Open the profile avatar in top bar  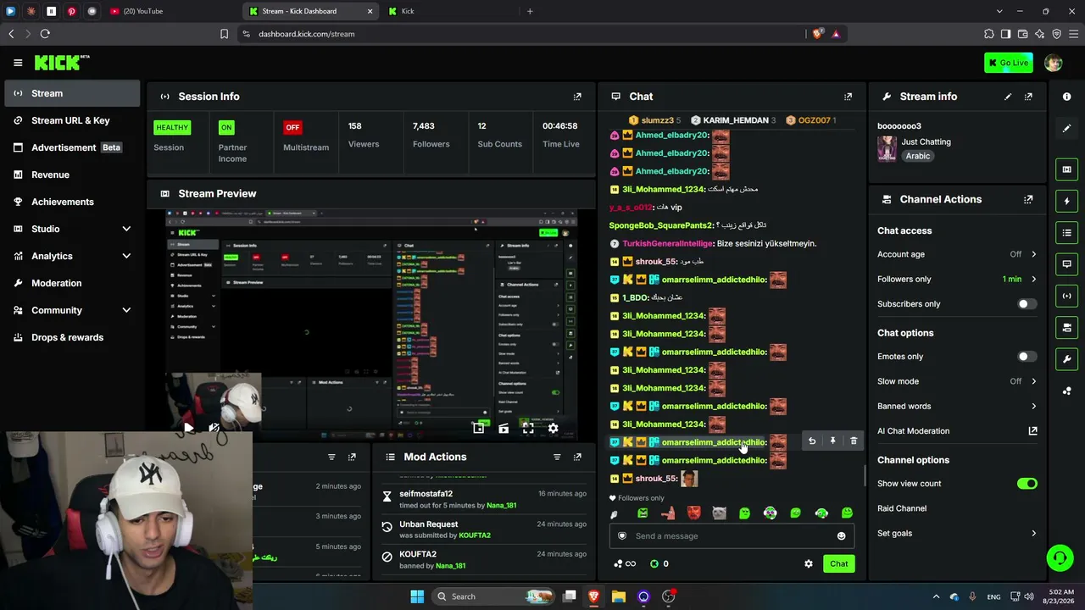pos(1054,63)
